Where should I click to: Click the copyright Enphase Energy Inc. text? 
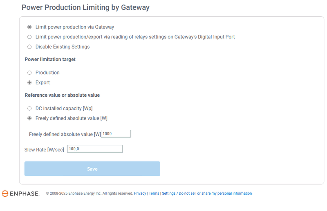click(89, 193)
